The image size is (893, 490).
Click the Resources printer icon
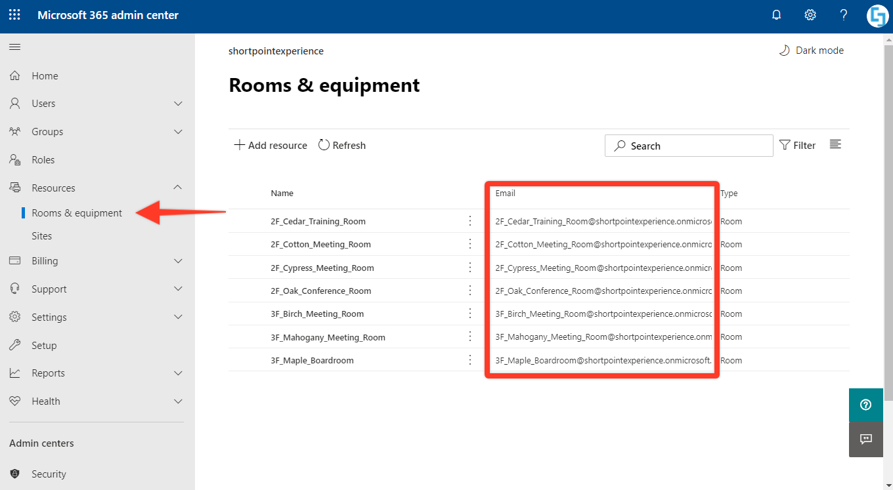coord(15,188)
